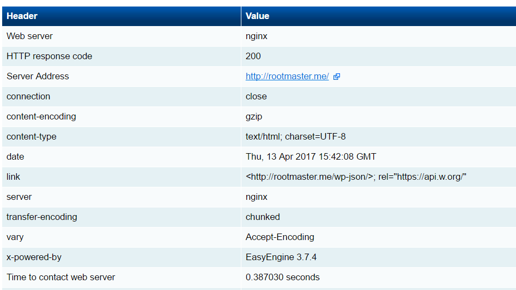
Task: Follow the http://rootmaster.me/ link
Action: click(287, 76)
